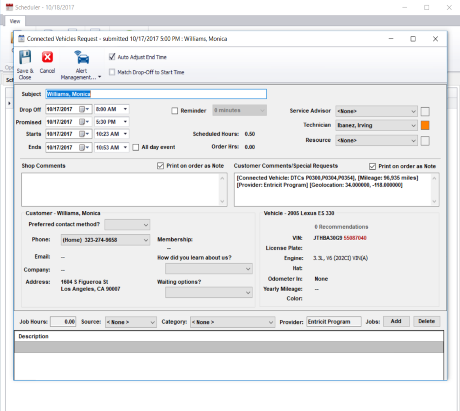Click the Delete jobs button

(426, 321)
